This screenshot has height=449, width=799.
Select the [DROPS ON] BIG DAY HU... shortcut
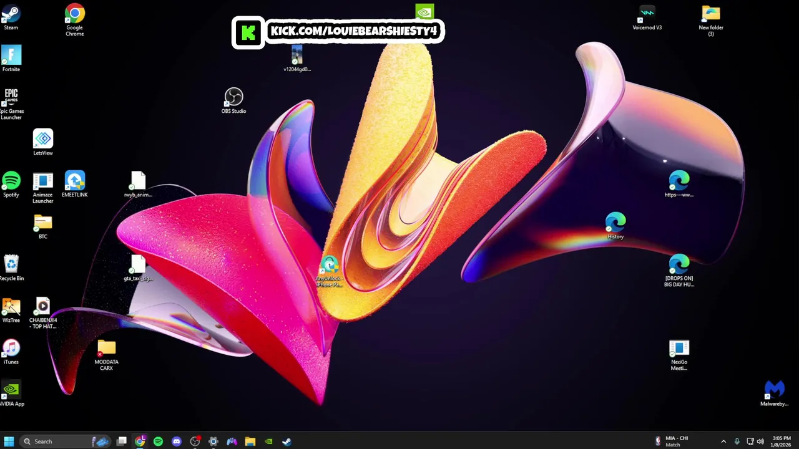(x=679, y=271)
